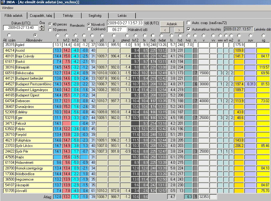Show the Leírás tab
This screenshot has height=201, width=271.
122,15
